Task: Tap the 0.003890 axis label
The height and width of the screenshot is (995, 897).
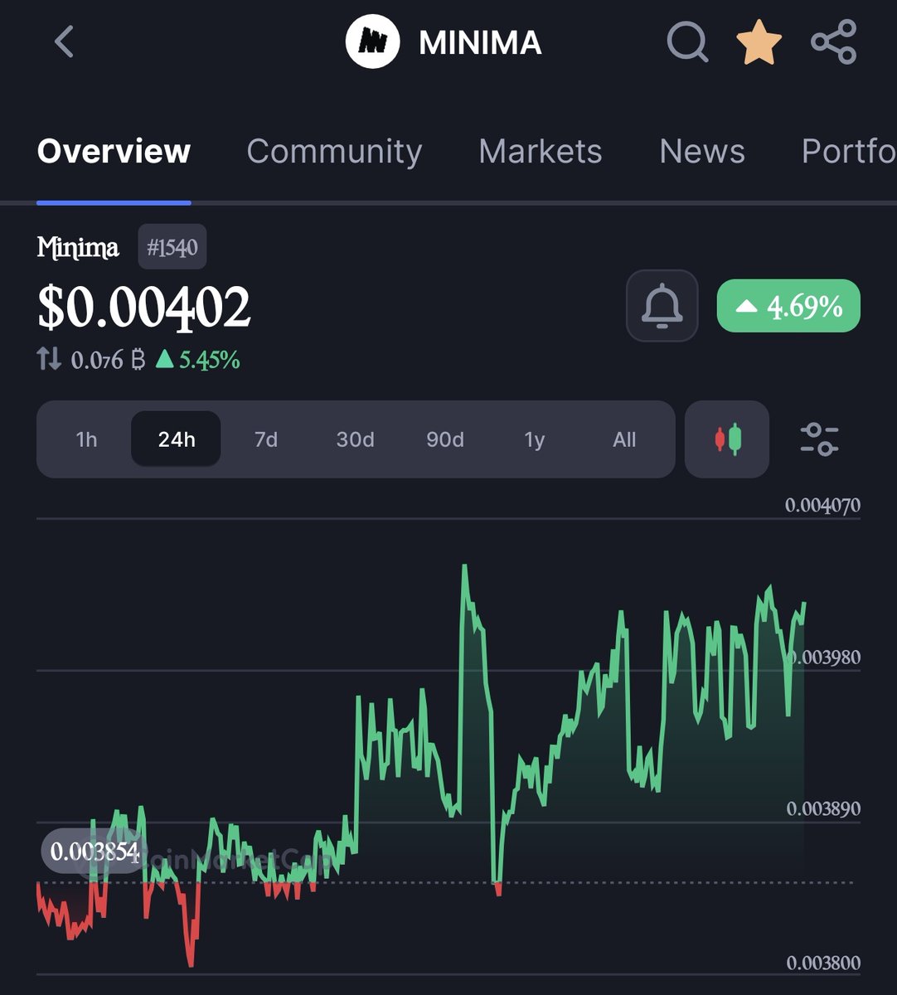Action: [x=823, y=808]
